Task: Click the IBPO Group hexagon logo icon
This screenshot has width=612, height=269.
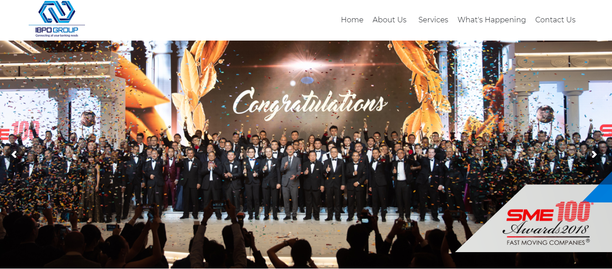Action: pos(57,12)
